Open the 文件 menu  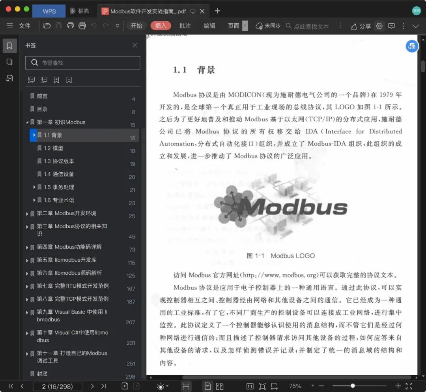(x=24, y=26)
